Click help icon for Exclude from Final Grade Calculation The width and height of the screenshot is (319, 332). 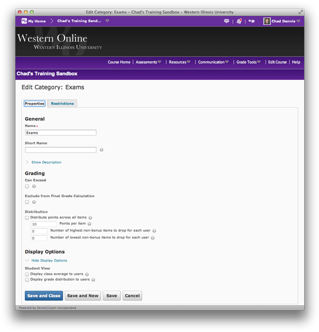tap(34, 202)
